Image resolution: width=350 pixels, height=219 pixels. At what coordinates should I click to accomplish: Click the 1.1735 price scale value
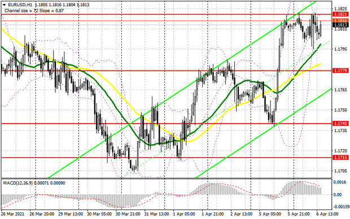(340, 130)
